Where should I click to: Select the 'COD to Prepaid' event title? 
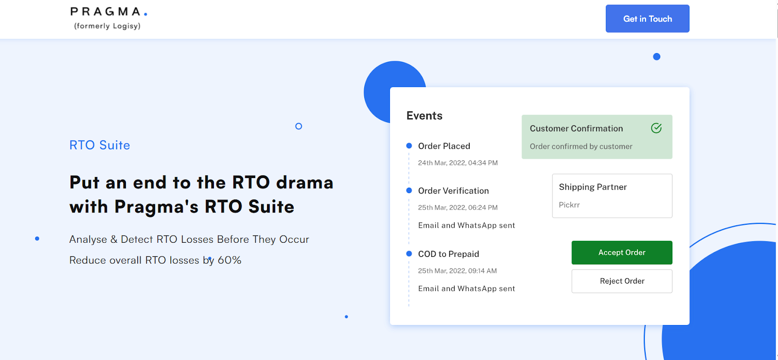(x=448, y=254)
